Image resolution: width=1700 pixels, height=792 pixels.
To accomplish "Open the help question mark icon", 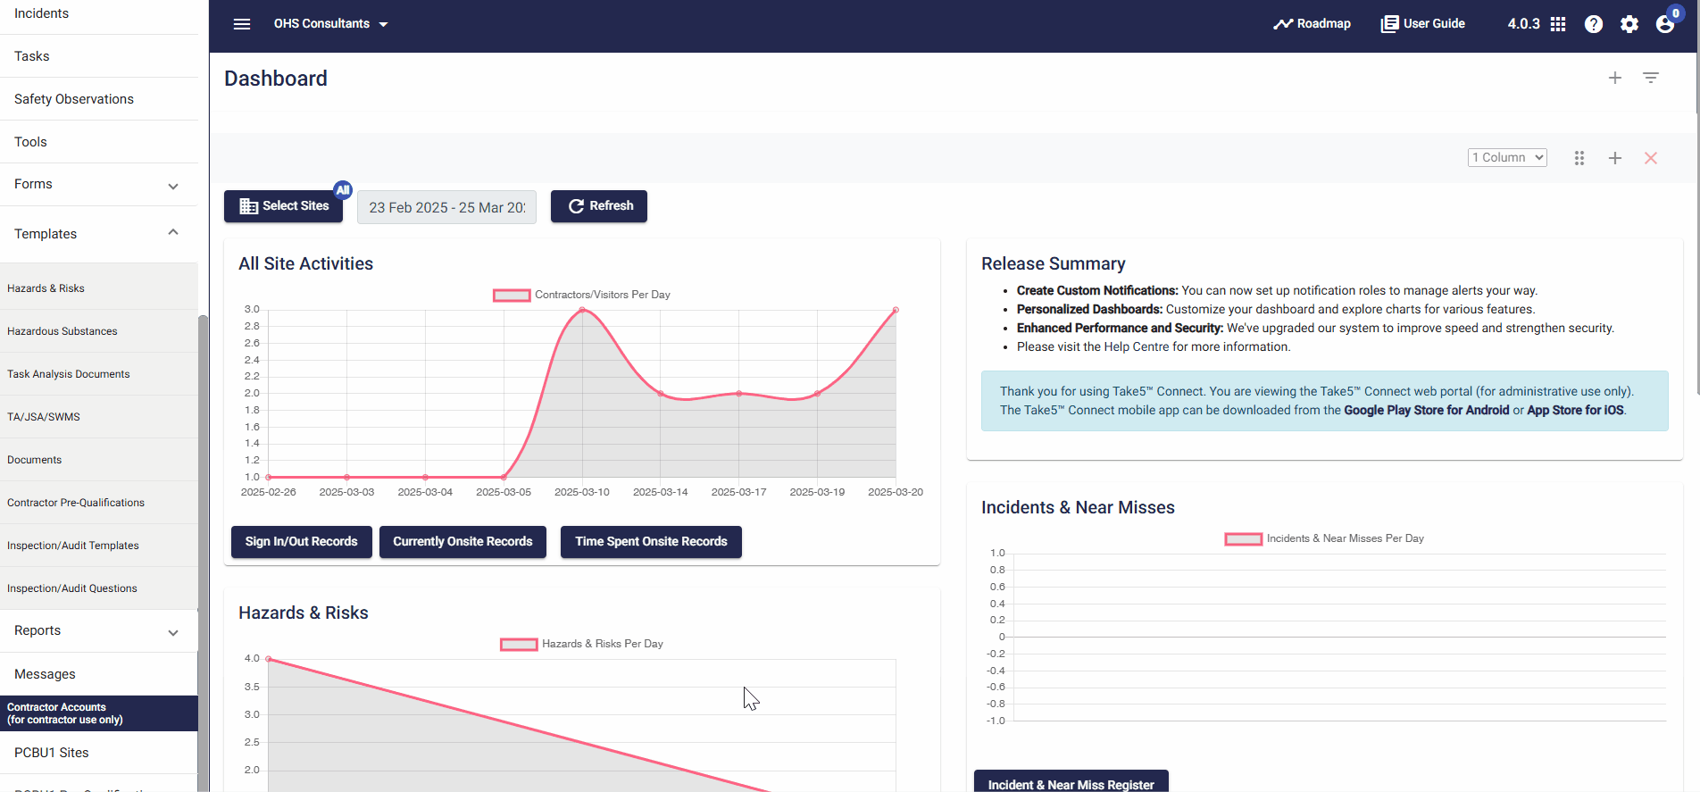I will tap(1594, 24).
